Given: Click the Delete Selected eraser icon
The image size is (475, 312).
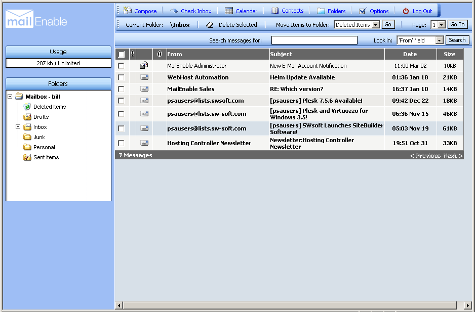Looking at the screenshot, I should [209, 24].
